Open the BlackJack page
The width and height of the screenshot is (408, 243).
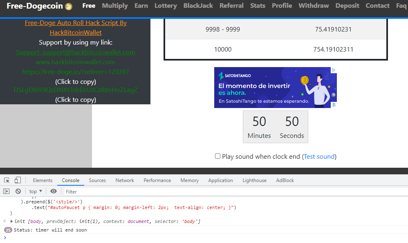(198, 6)
